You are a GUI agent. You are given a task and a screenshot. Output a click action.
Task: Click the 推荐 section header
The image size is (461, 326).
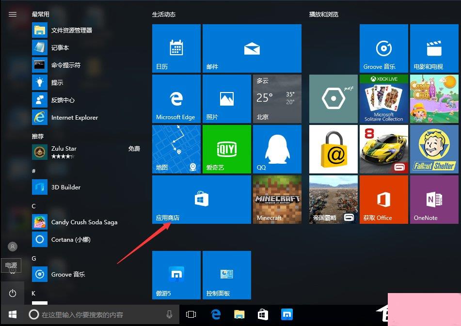coord(38,136)
